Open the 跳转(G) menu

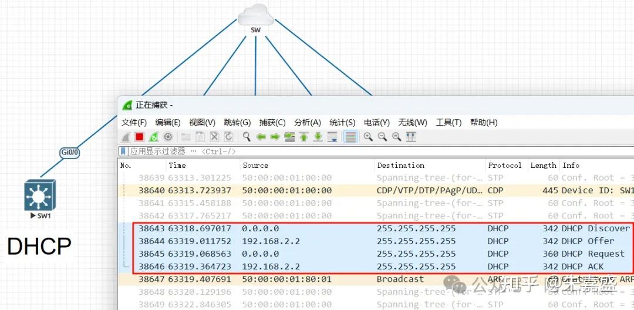coord(237,123)
